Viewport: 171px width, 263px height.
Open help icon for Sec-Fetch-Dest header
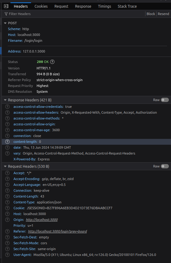point(7,237)
